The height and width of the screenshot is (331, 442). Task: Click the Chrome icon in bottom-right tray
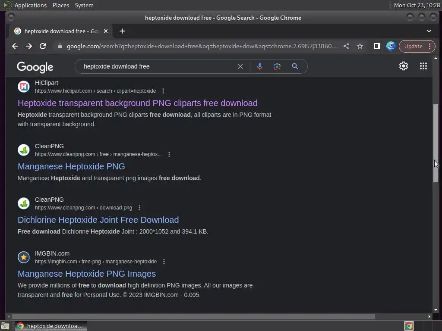click(409, 326)
